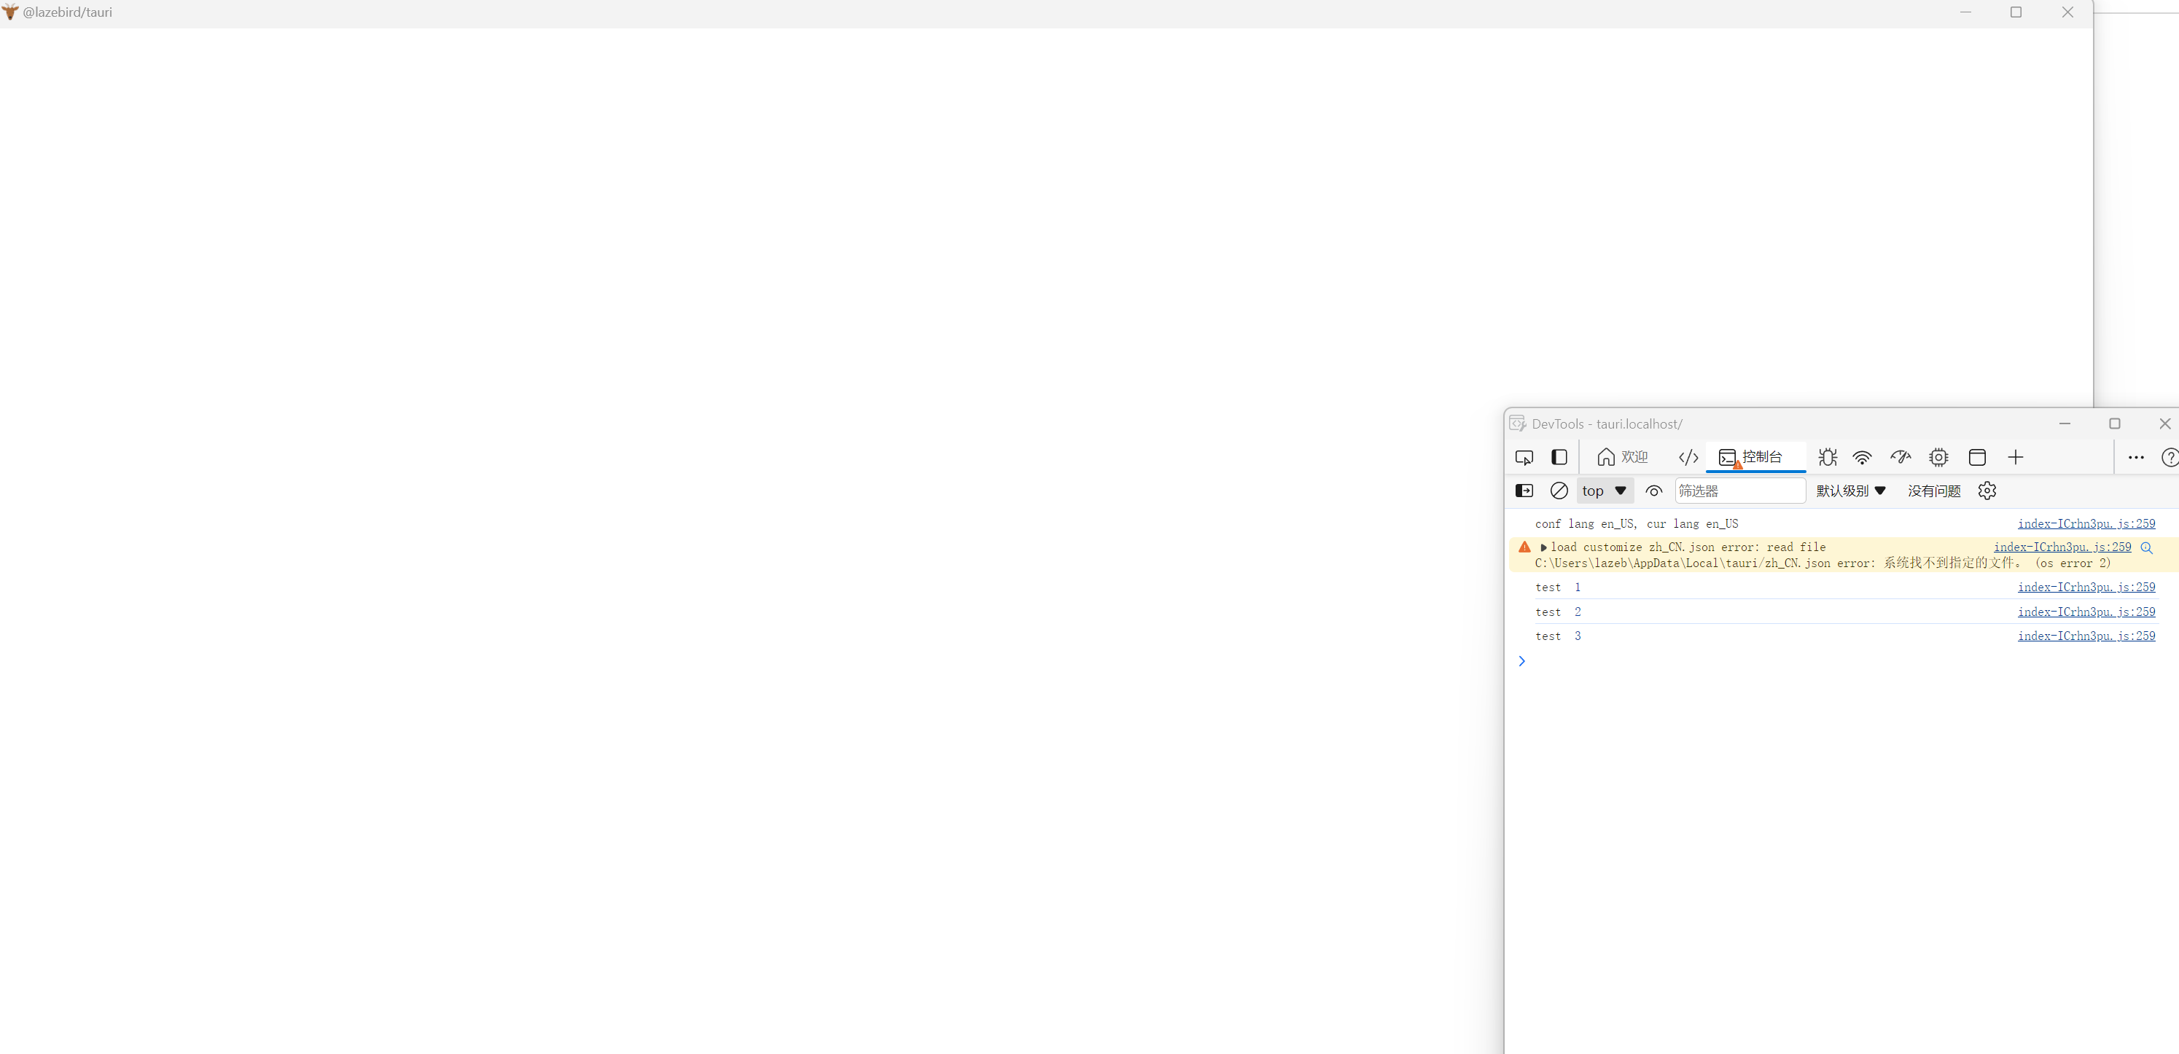Switch to the Elements code tab

tap(1688, 458)
